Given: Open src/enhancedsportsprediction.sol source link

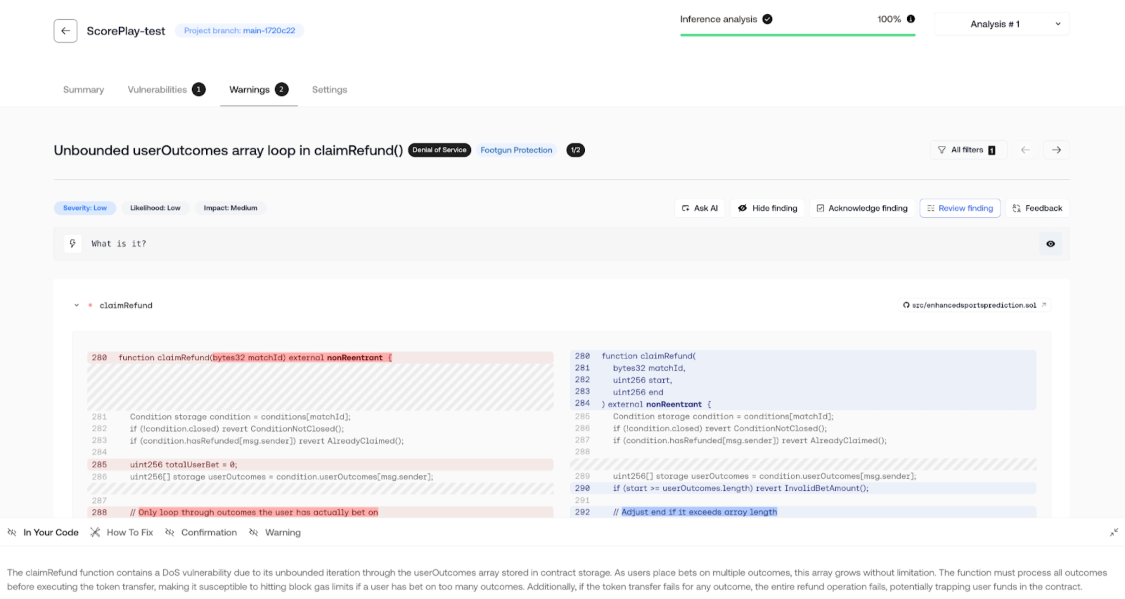Looking at the screenshot, I should pos(974,305).
